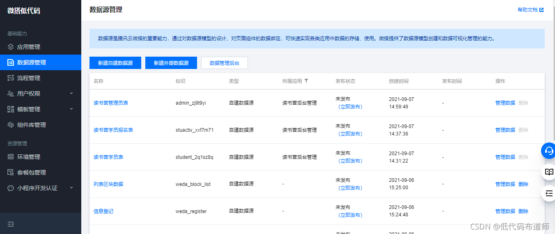Click identifier admin_zj9t9yi
555x234 pixels.
[x=191, y=103]
